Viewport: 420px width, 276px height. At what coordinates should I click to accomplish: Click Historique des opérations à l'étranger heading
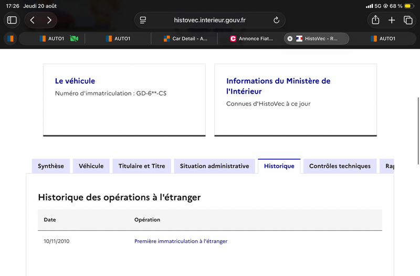click(119, 198)
